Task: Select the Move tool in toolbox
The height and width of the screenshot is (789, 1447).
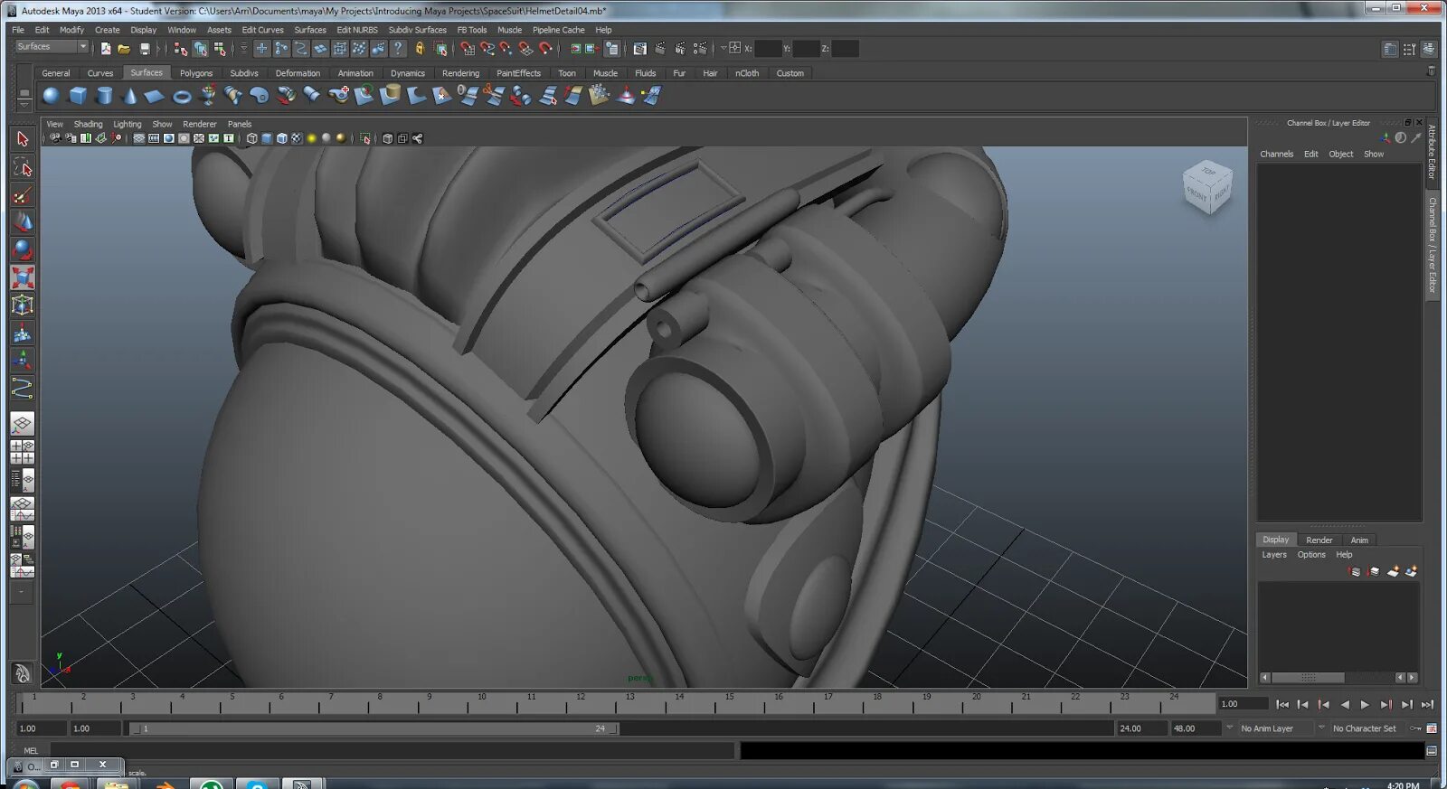Action: [x=23, y=222]
